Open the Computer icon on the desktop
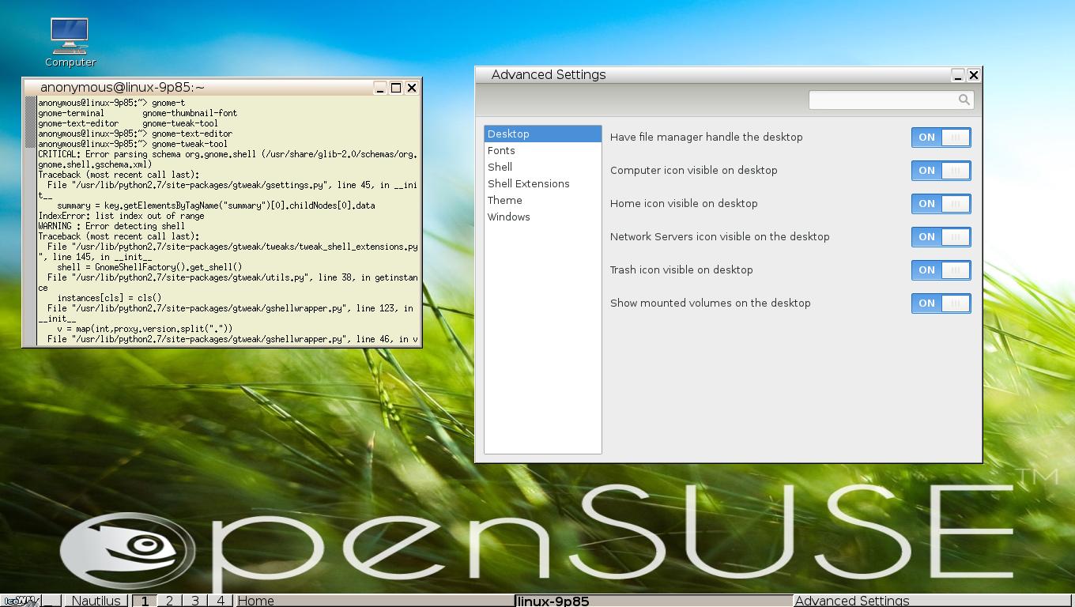The image size is (1075, 607). (70, 36)
